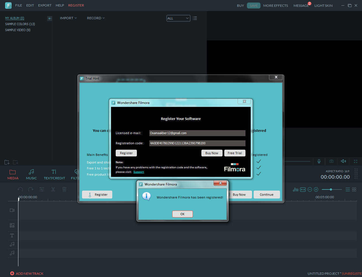Click the trash delete icon in timeline toolbar
Screen dimensions: 362x277
coord(64,189)
